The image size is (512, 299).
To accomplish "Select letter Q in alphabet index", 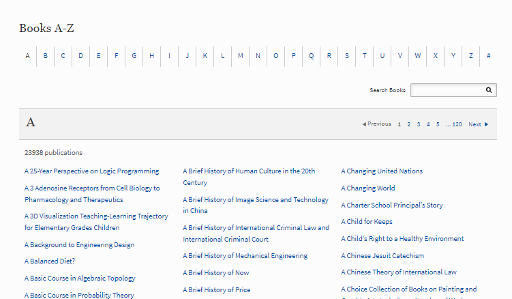I will 311,55.
